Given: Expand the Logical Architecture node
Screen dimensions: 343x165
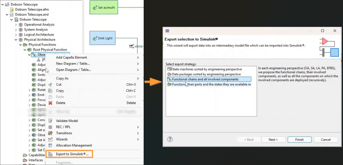Looking at the screenshot, I should tap(16, 35).
